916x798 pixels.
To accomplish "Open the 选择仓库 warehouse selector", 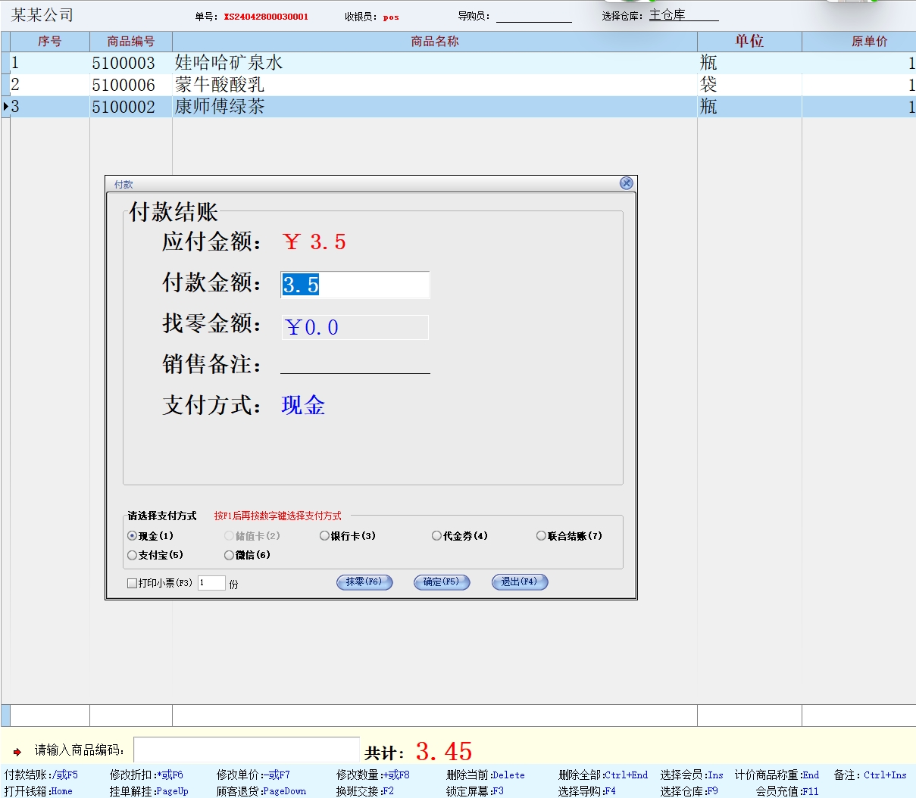I will pos(683,15).
